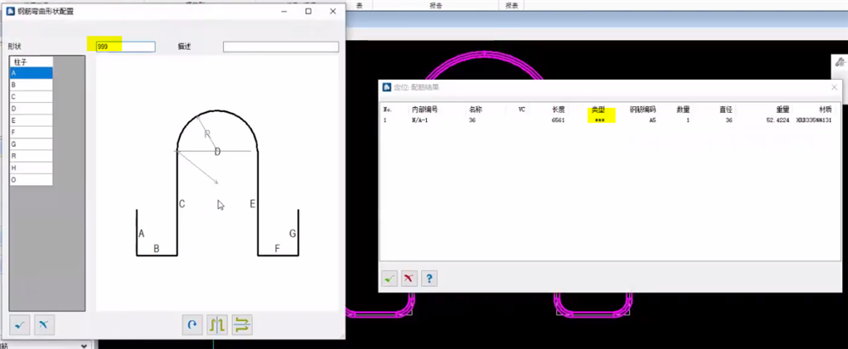The height and width of the screenshot is (349, 848).
Task: Click the 重量 column header
Action: tap(782, 110)
